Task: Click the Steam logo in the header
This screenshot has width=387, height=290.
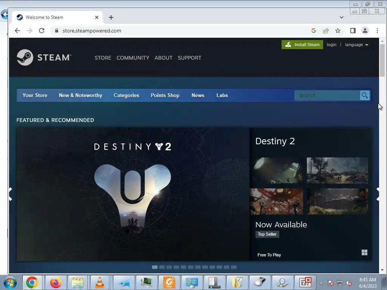Action: click(44, 57)
